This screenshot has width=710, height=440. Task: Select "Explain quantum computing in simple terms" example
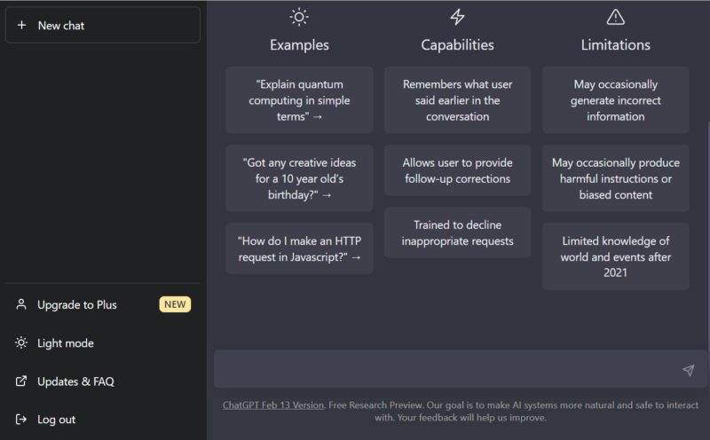[x=299, y=100]
